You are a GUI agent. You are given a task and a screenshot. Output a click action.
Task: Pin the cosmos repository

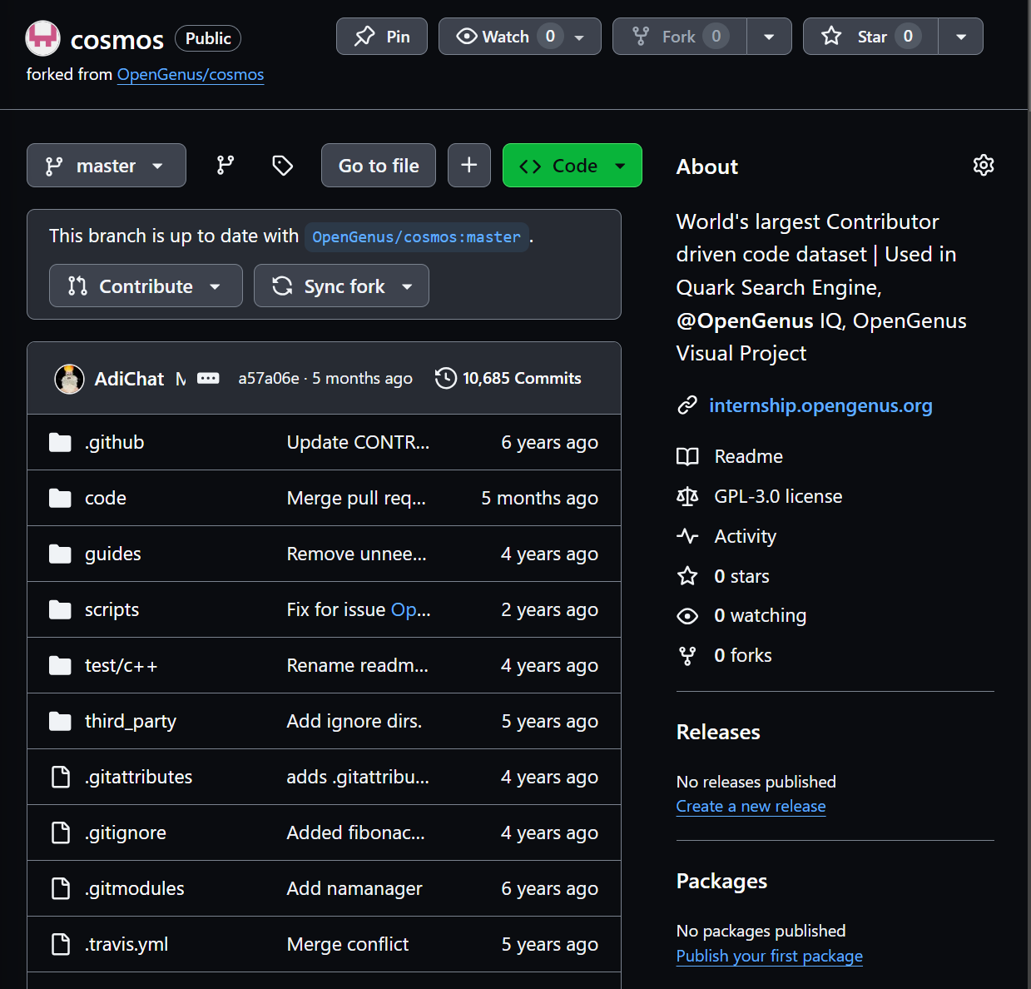[x=382, y=37]
